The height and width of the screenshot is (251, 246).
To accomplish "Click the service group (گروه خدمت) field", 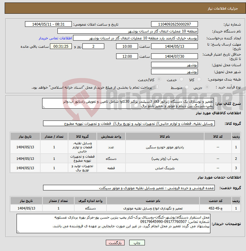I will pos(129,188).
